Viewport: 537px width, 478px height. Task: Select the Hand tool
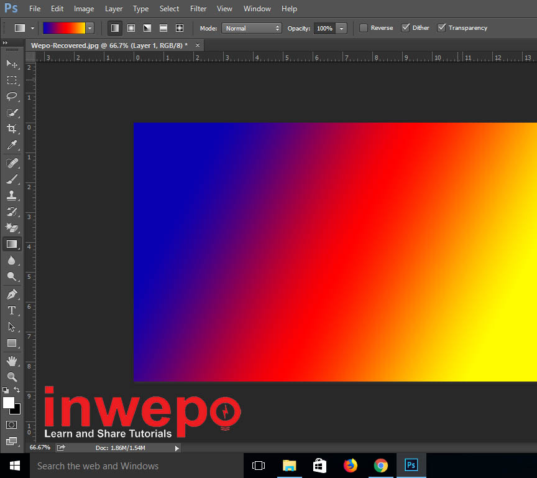coord(12,360)
